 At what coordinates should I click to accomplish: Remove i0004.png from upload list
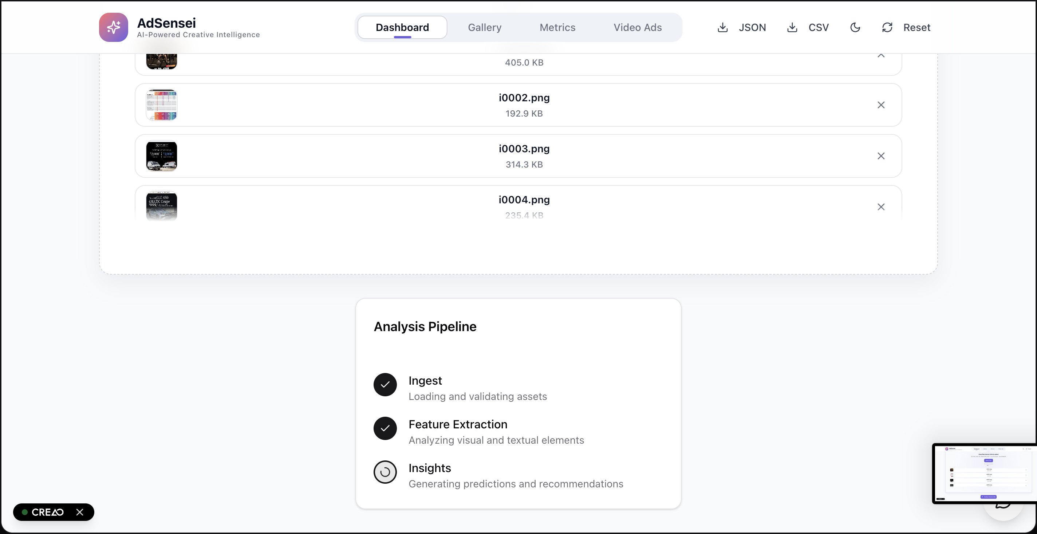pyautogui.click(x=881, y=207)
